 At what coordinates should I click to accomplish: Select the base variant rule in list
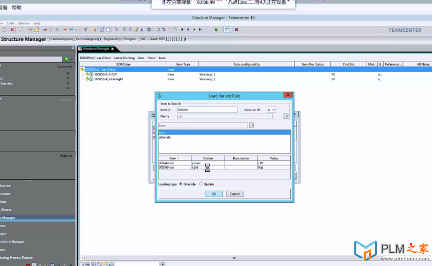pyautogui.click(x=224, y=133)
